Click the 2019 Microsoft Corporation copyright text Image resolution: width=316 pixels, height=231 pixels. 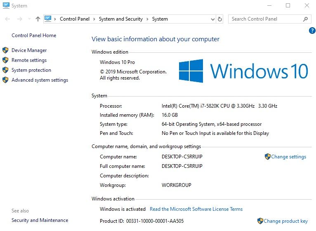click(x=133, y=75)
